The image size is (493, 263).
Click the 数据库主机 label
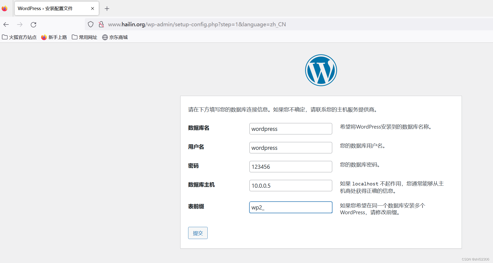(x=201, y=185)
